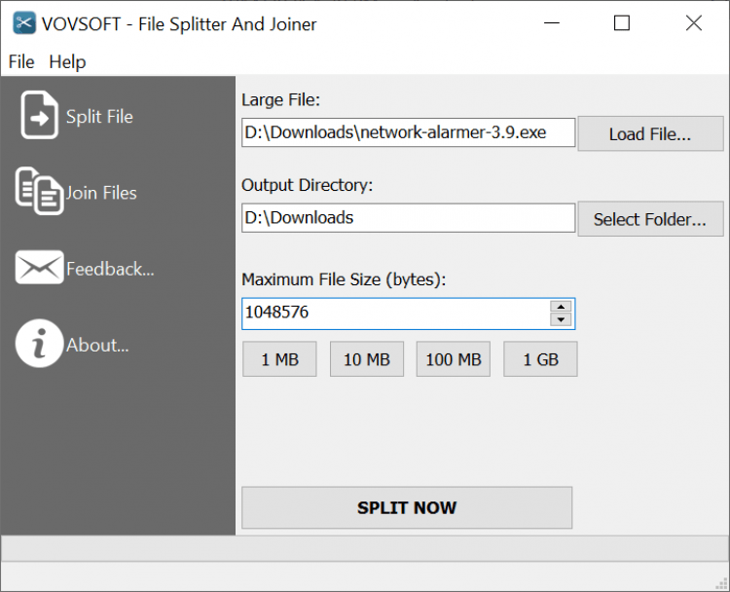Click the VOVSOFT scissors app icon

click(x=24, y=22)
